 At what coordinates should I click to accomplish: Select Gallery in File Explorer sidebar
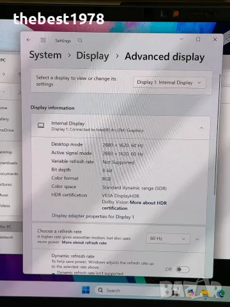[4, 119]
